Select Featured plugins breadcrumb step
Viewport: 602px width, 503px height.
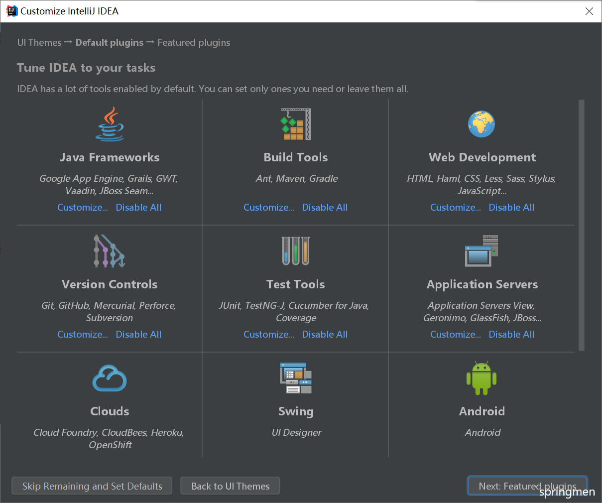[x=194, y=42]
